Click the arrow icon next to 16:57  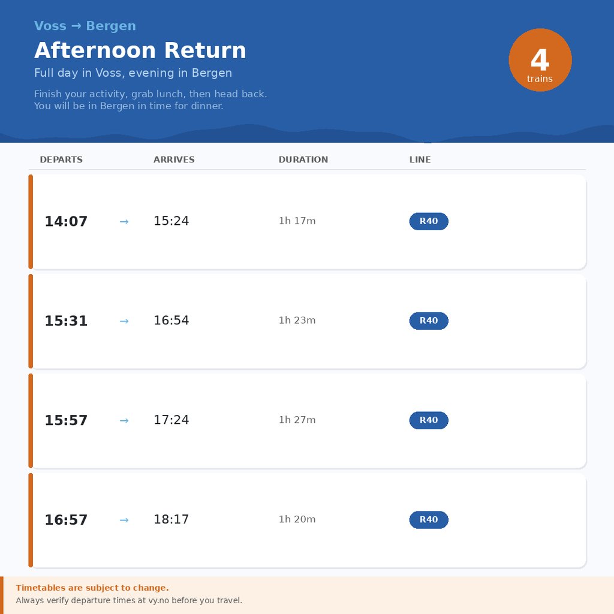124,520
